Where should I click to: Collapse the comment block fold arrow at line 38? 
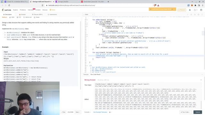(87, 66)
